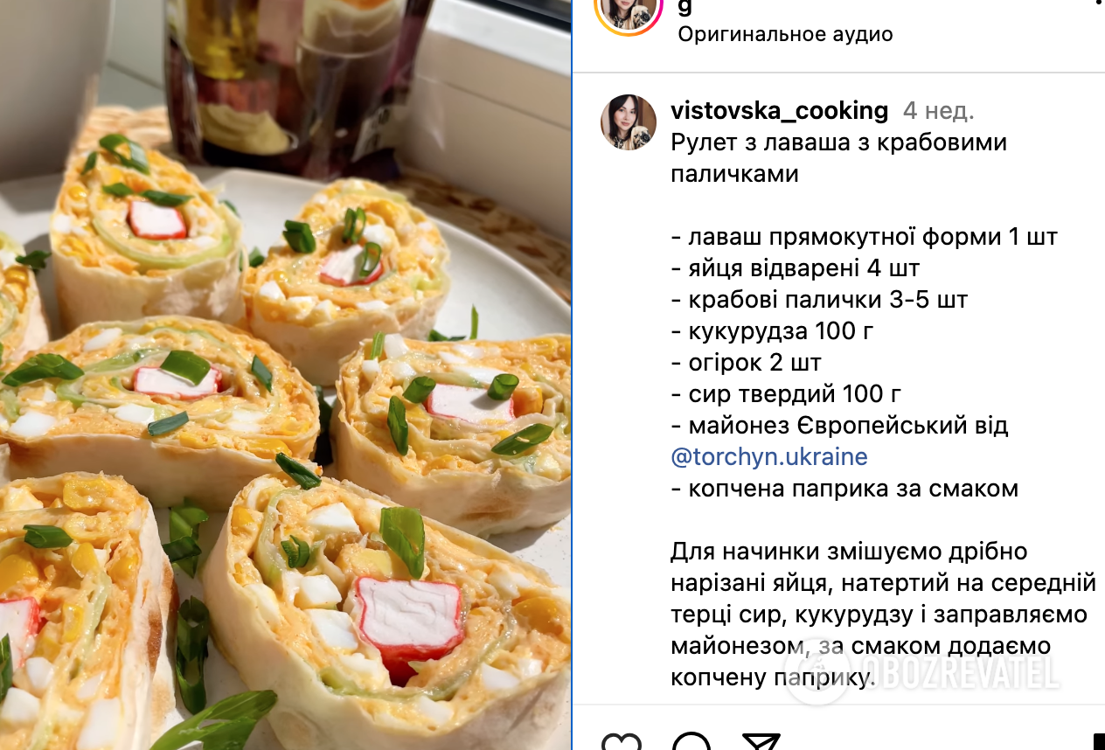Image resolution: width=1105 pixels, height=750 pixels.
Task: Select the paragraph beginning Для начинки змішуємо
Action: 883,614
